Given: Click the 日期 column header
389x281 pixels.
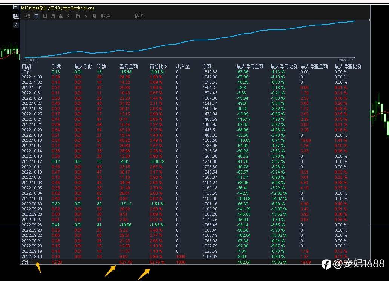Looking at the screenshot, I should click(26, 66).
